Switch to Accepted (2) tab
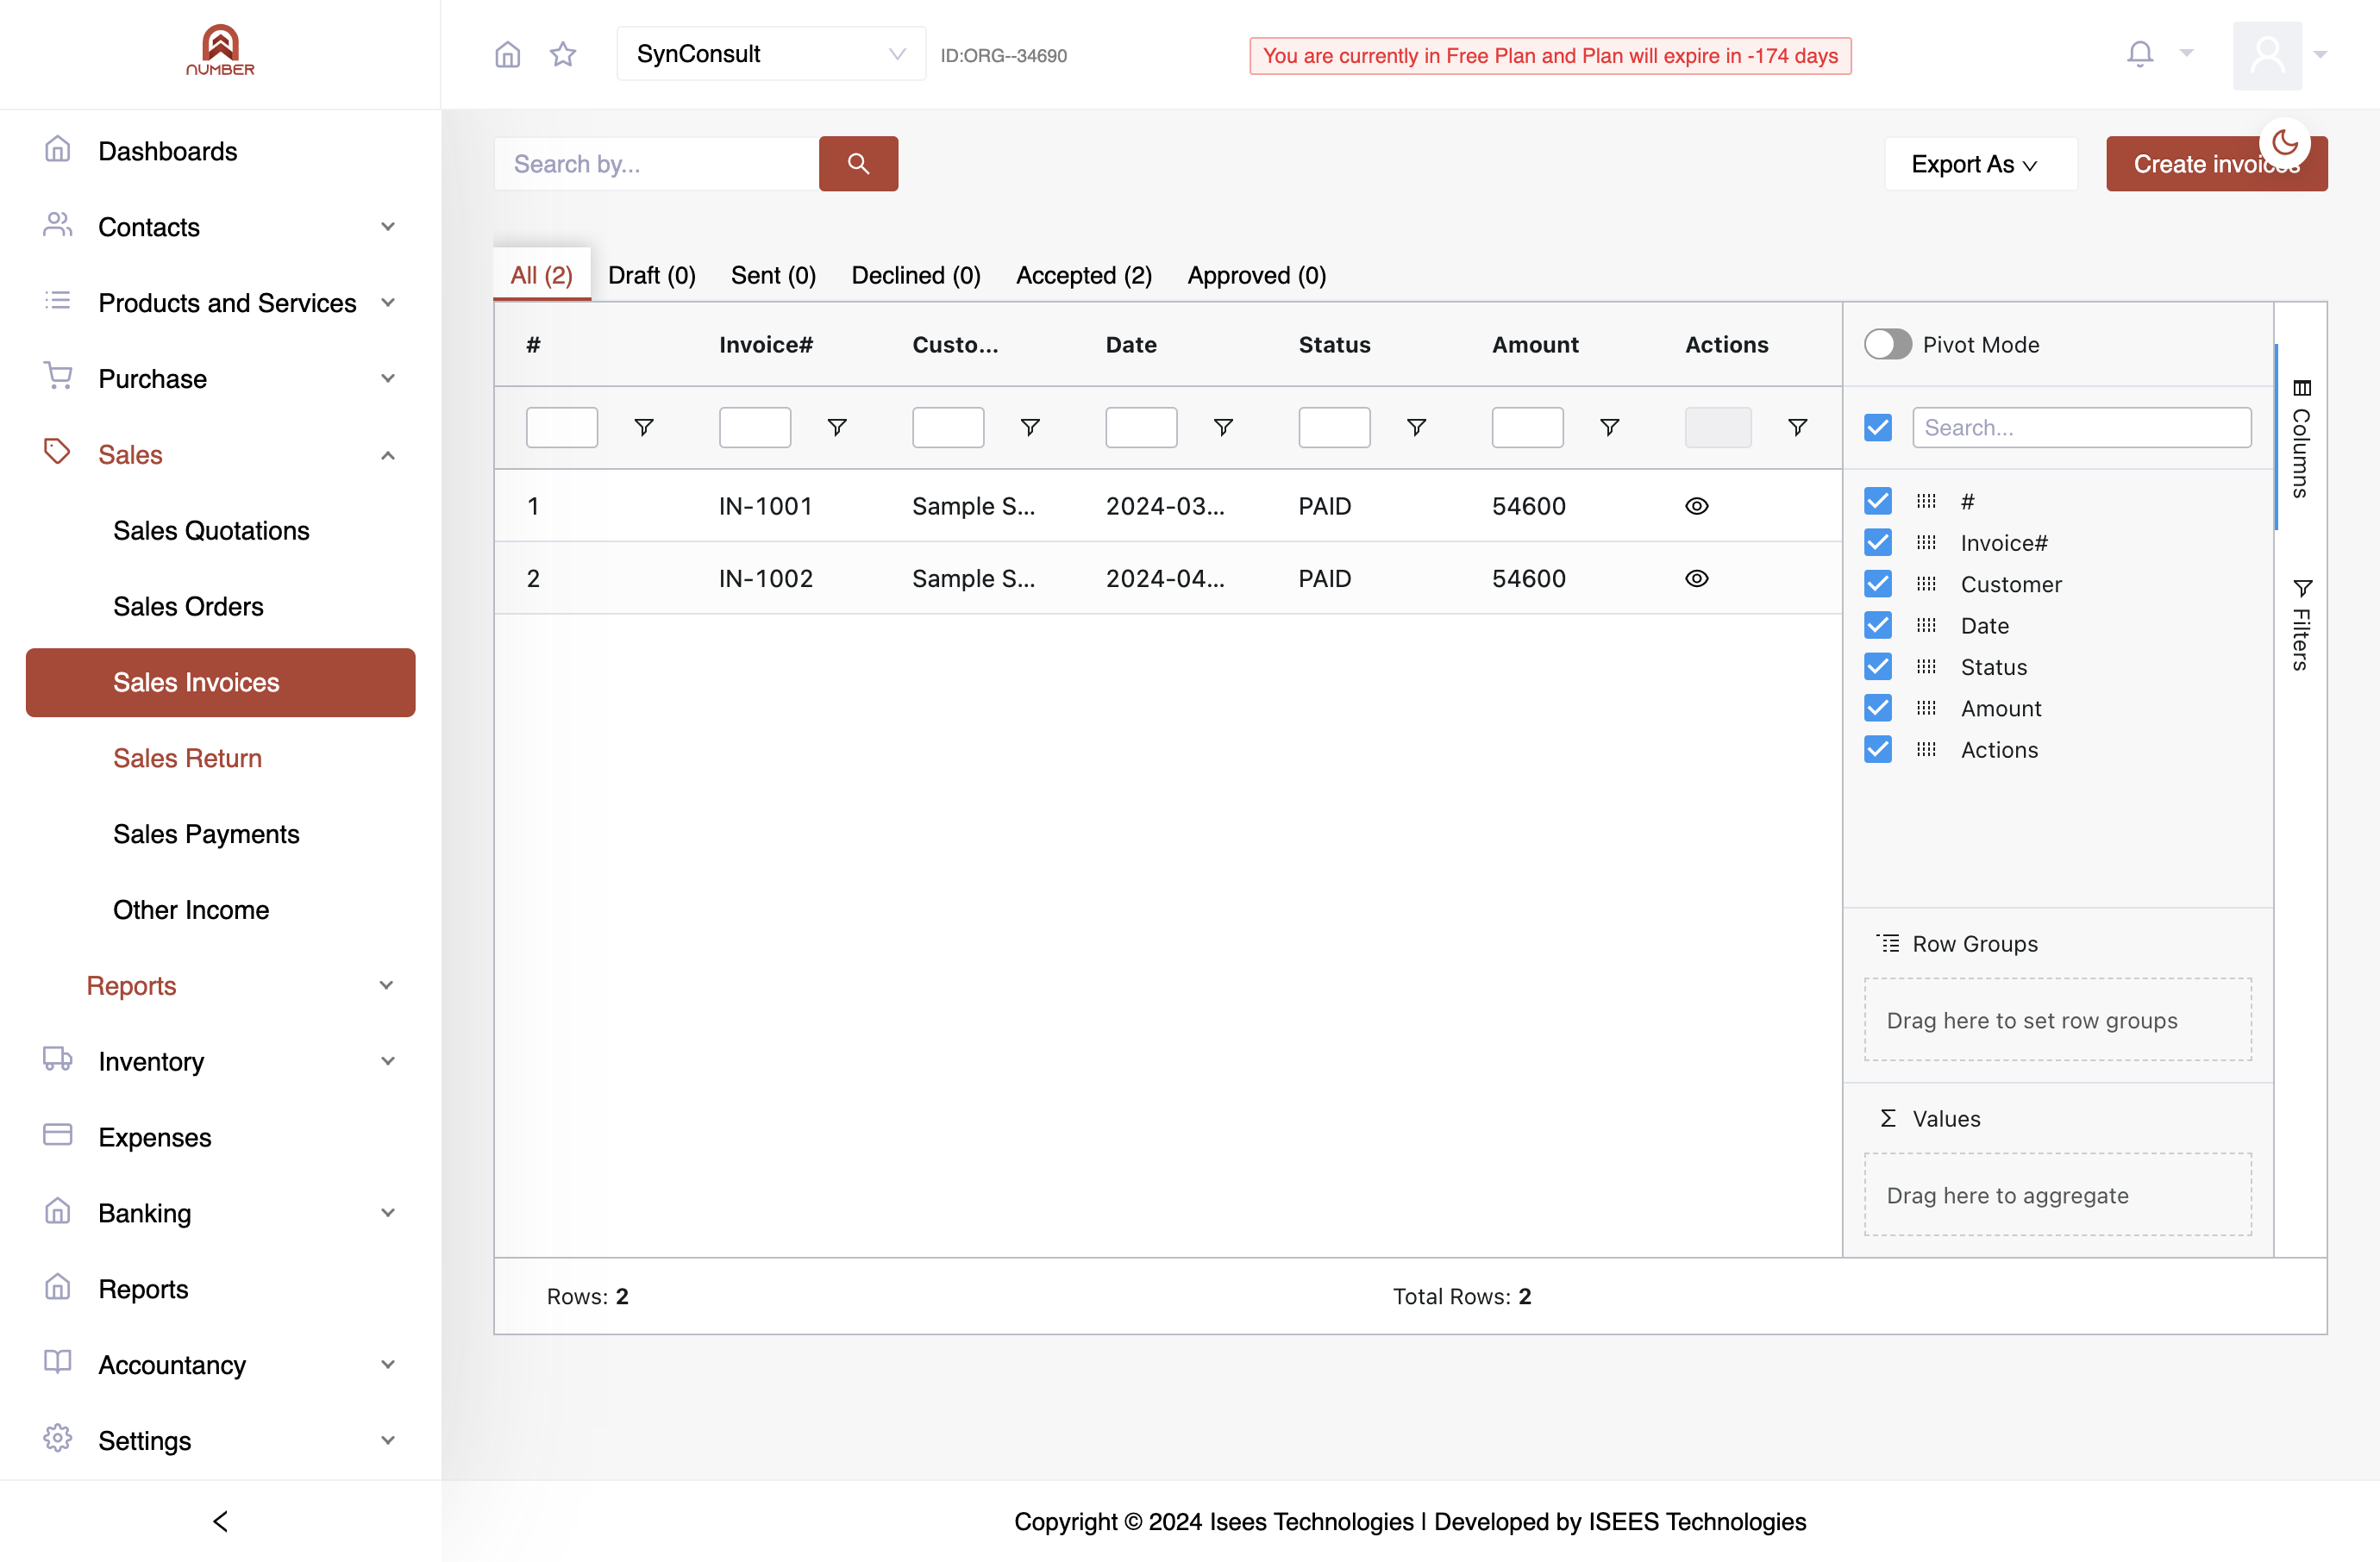 [1084, 275]
